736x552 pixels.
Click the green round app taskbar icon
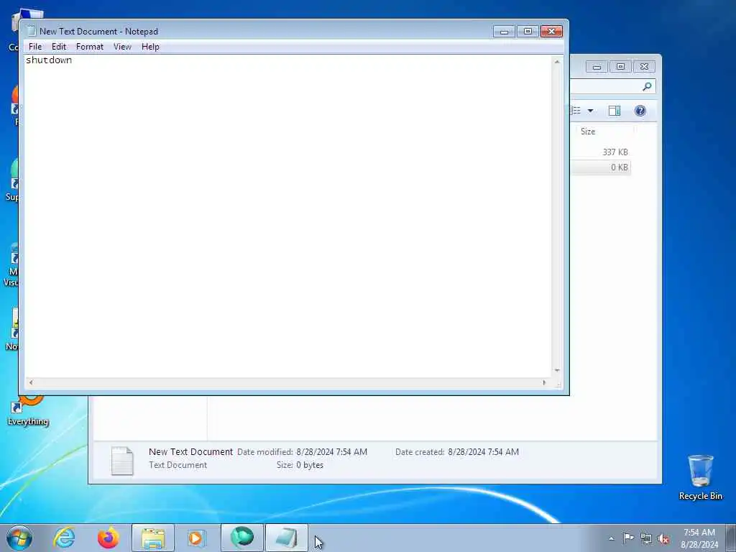tap(242, 538)
